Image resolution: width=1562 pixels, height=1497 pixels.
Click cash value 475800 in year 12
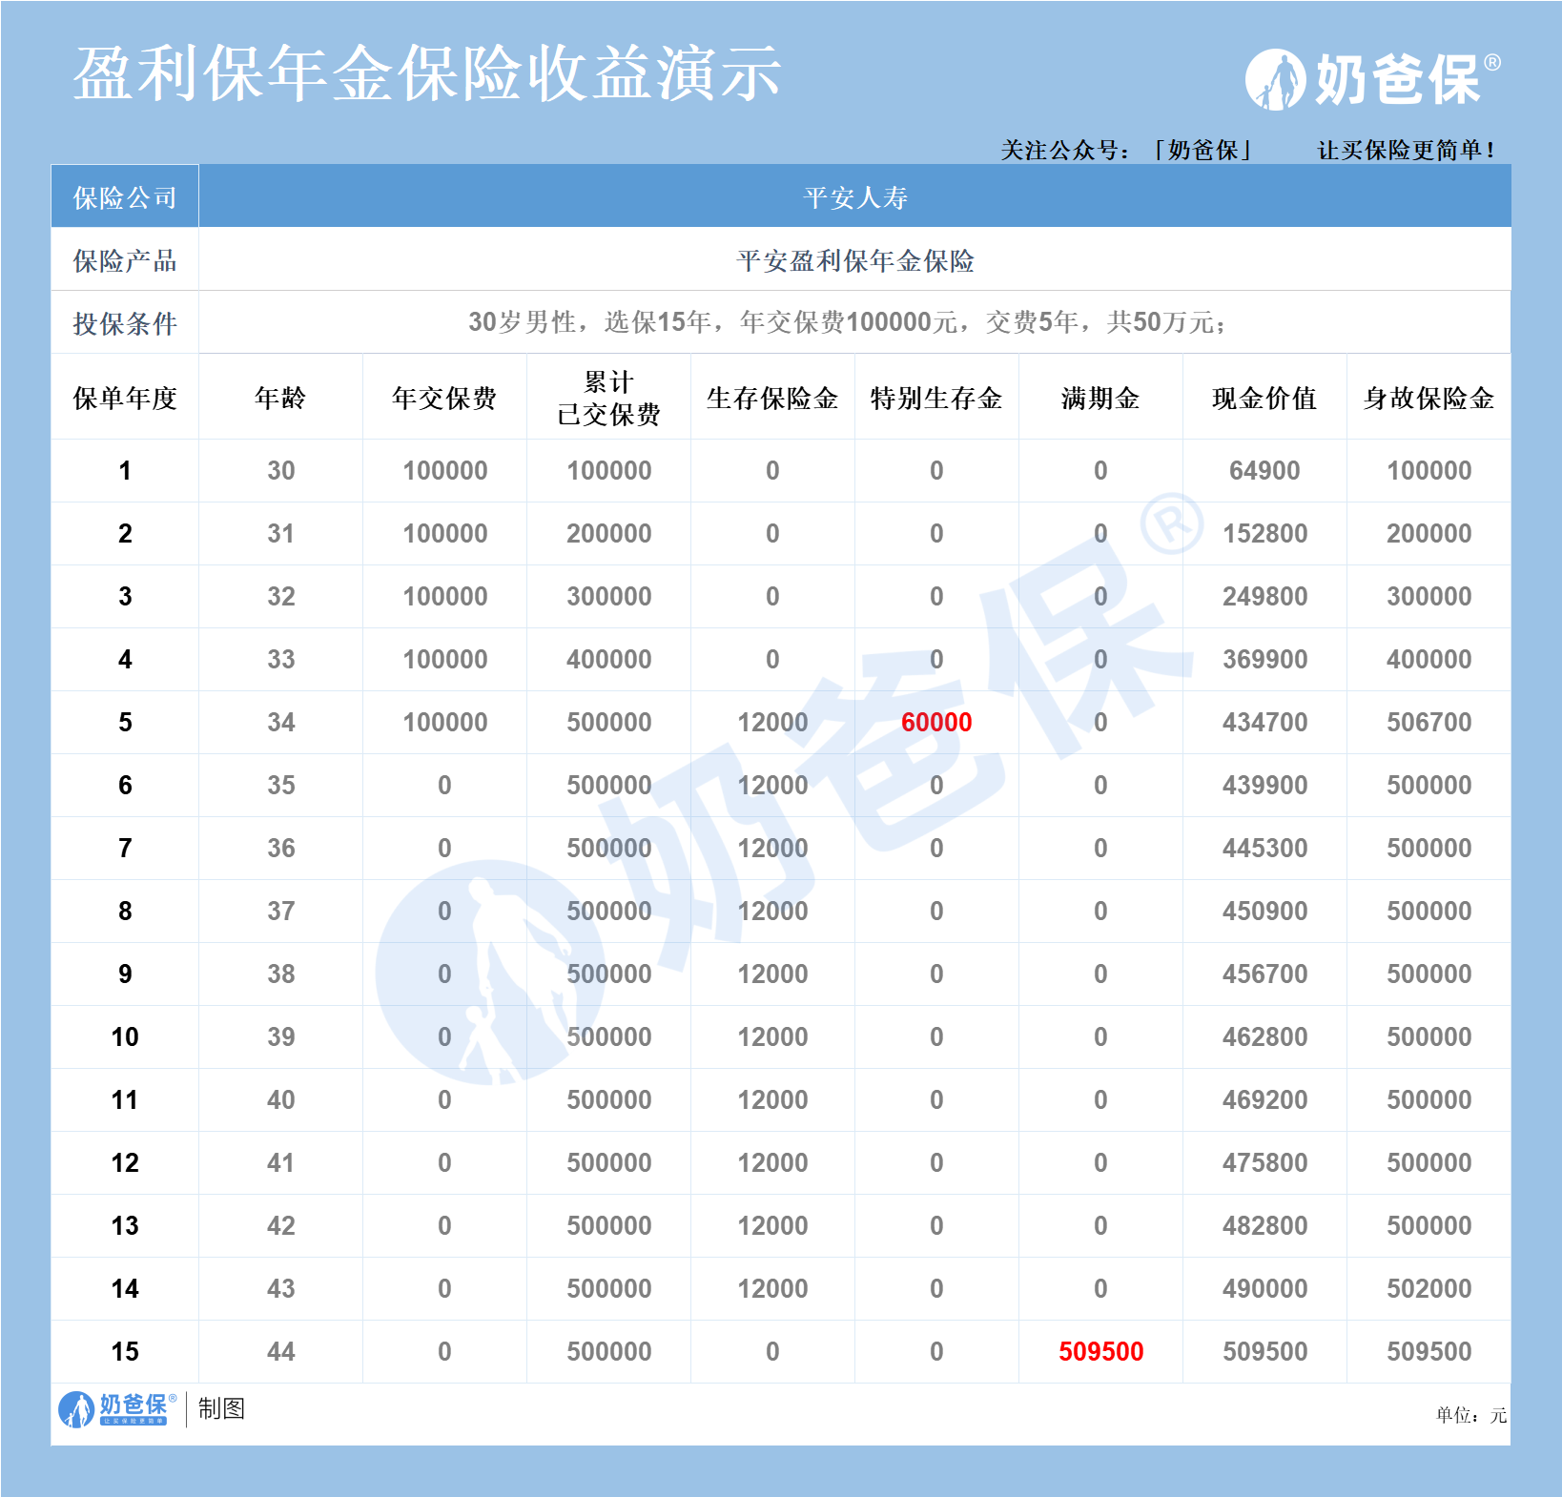pos(1264,1163)
